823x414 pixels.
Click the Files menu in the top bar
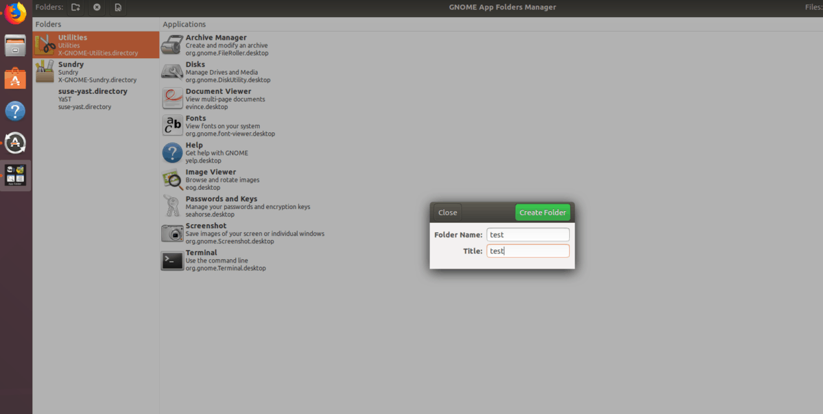(813, 5)
